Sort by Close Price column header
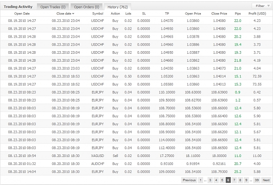The height and width of the screenshot is (185, 273). [x=219, y=14]
